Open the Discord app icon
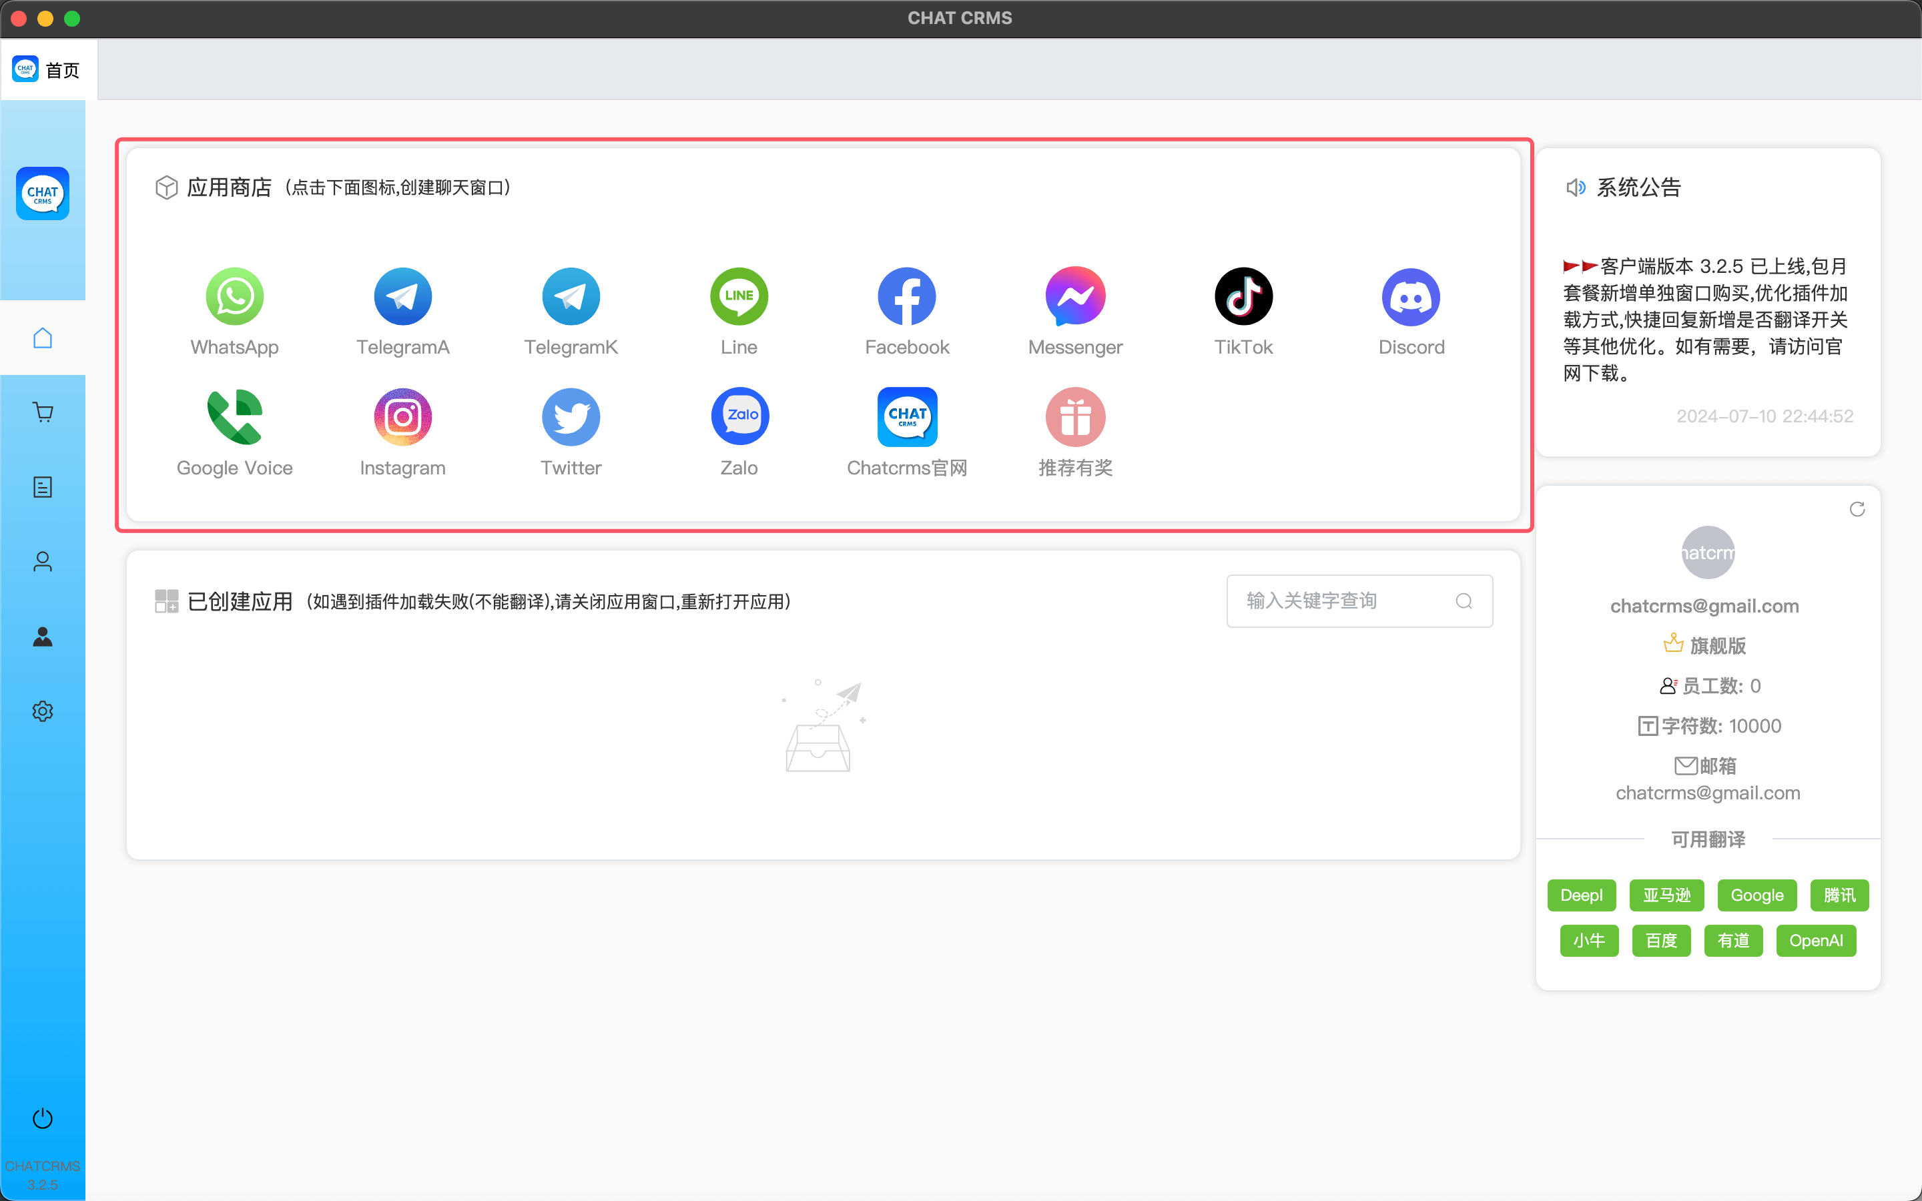This screenshot has height=1201, width=1922. point(1411,296)
